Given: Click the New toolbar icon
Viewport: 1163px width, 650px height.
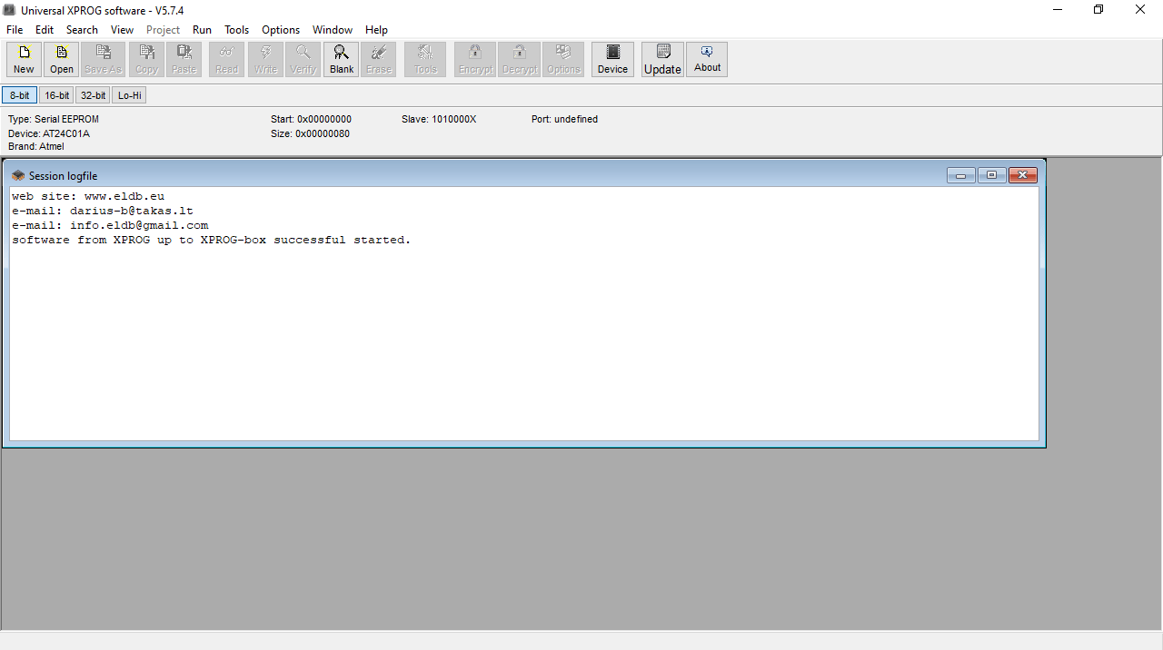Looking at the screenshot, I should point(24,59).
